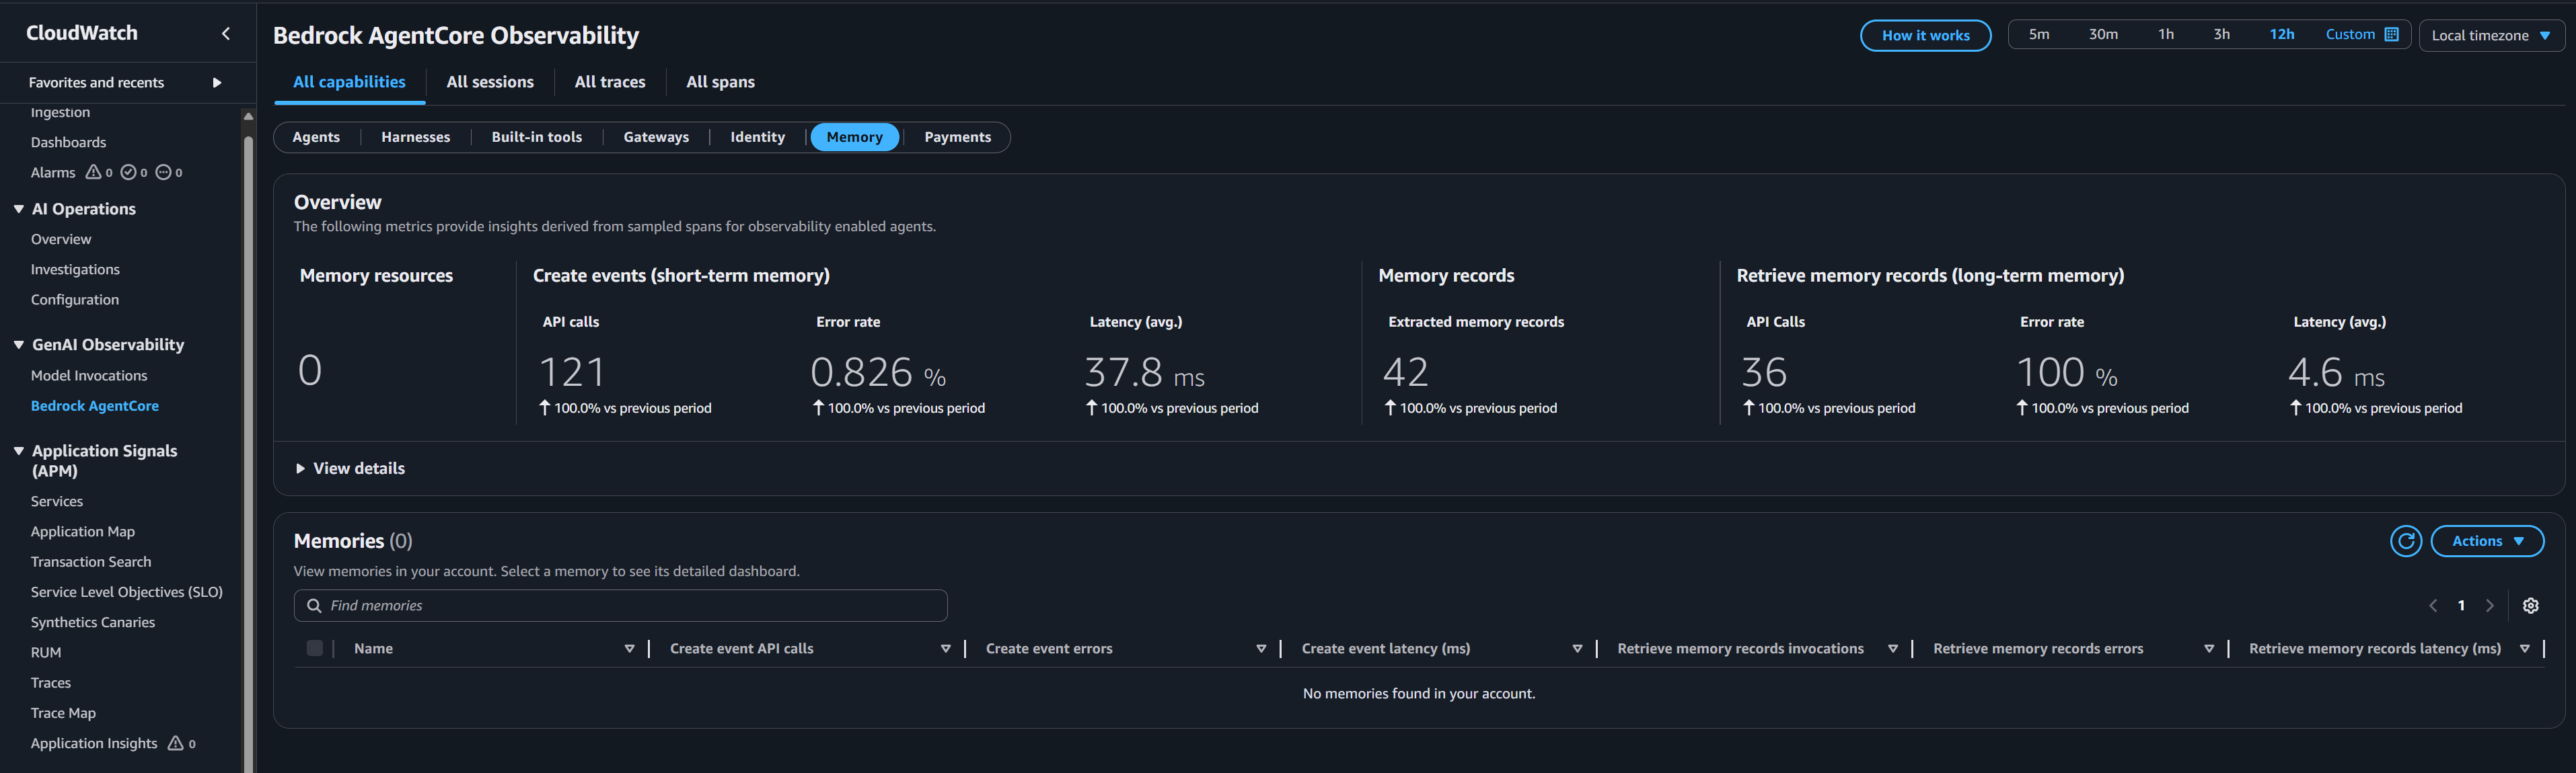Select the 5m time range

click(2039, 34)
